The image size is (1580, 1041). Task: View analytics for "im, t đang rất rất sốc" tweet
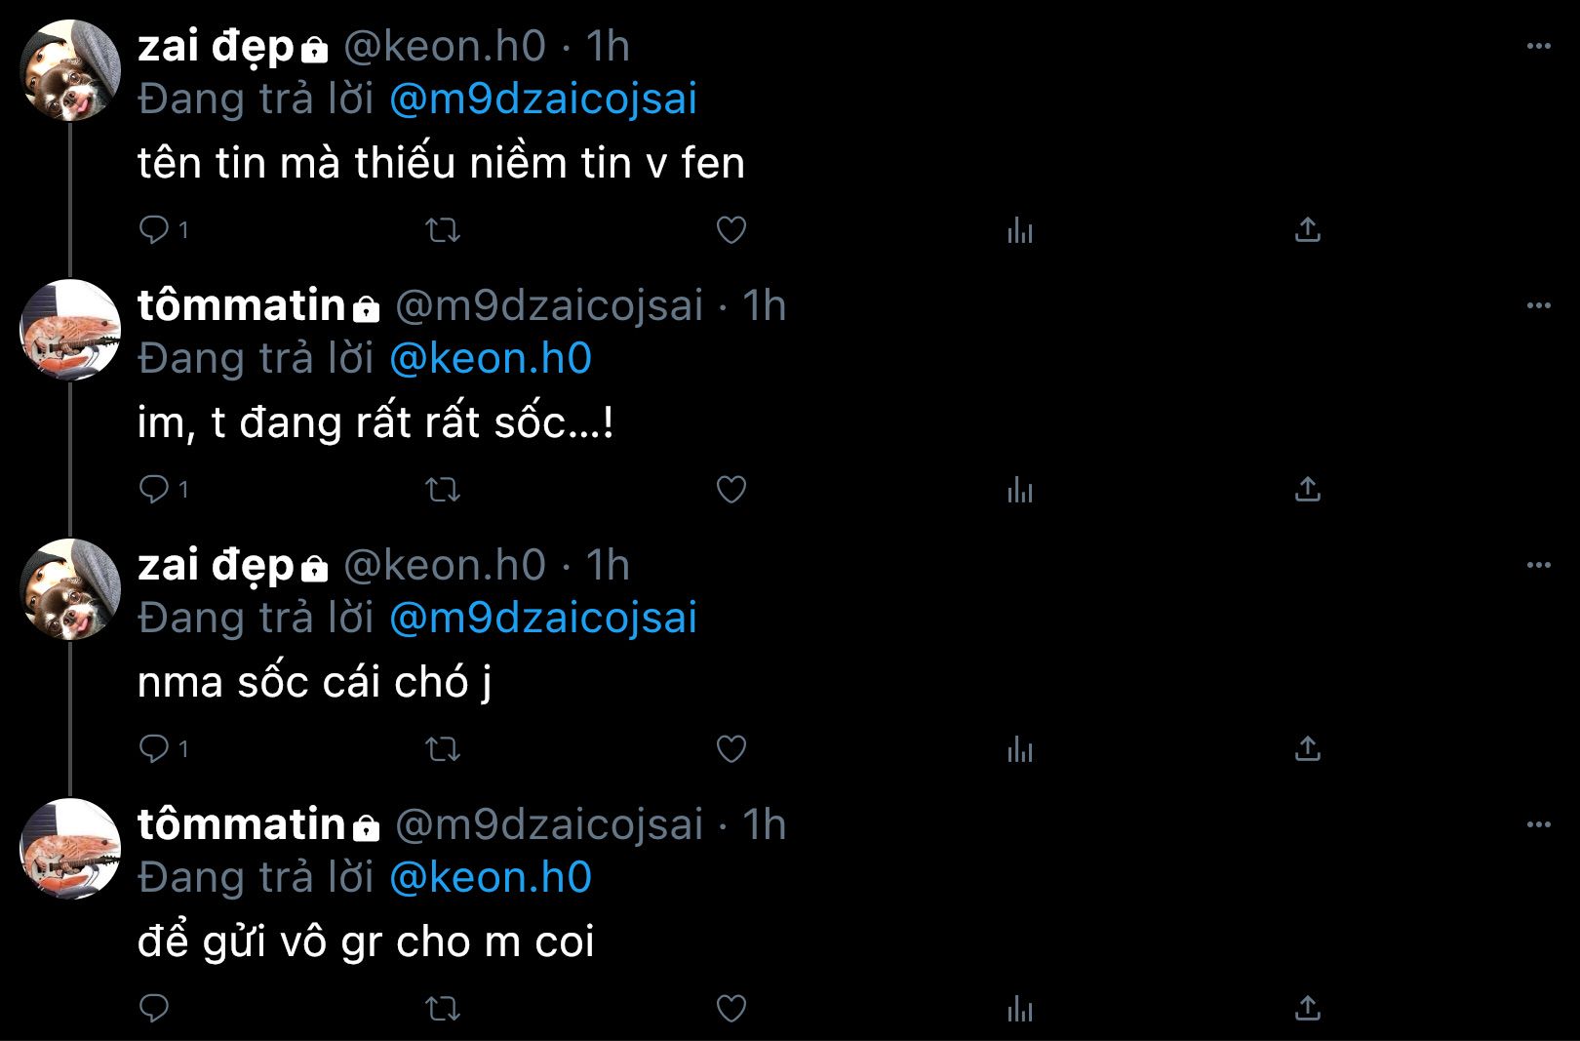pos(1019,490)
